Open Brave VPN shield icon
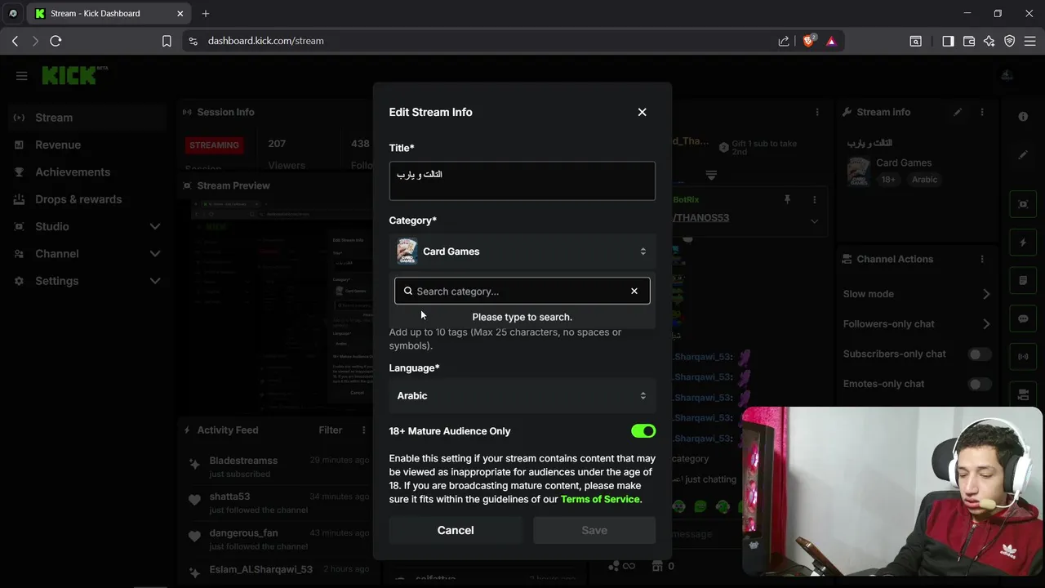Image resolution: width=1045 pixels, height=588 pixels. pyautogui.click(x=1010, y=41)
